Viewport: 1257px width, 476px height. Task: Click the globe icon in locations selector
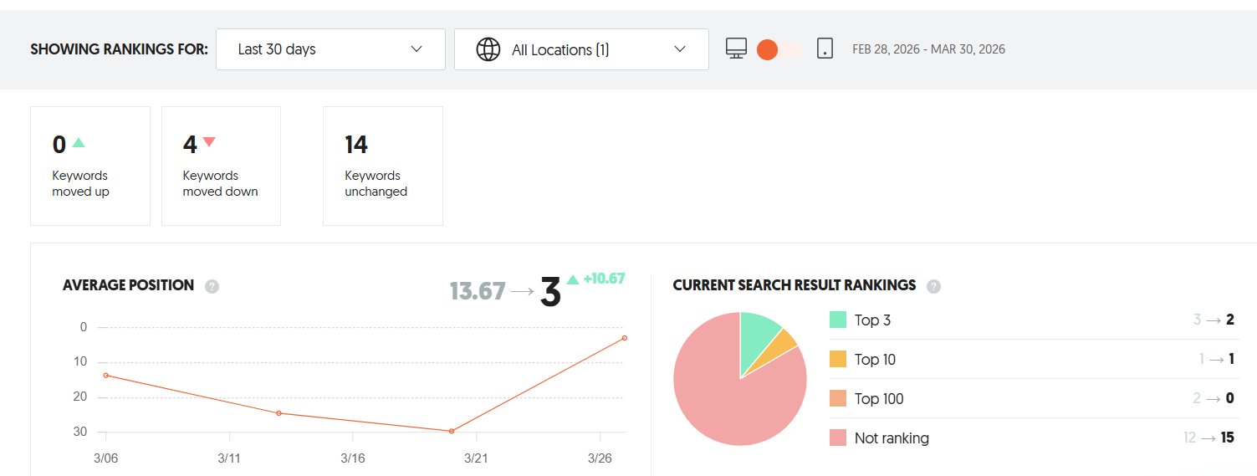tap(488, 49)
